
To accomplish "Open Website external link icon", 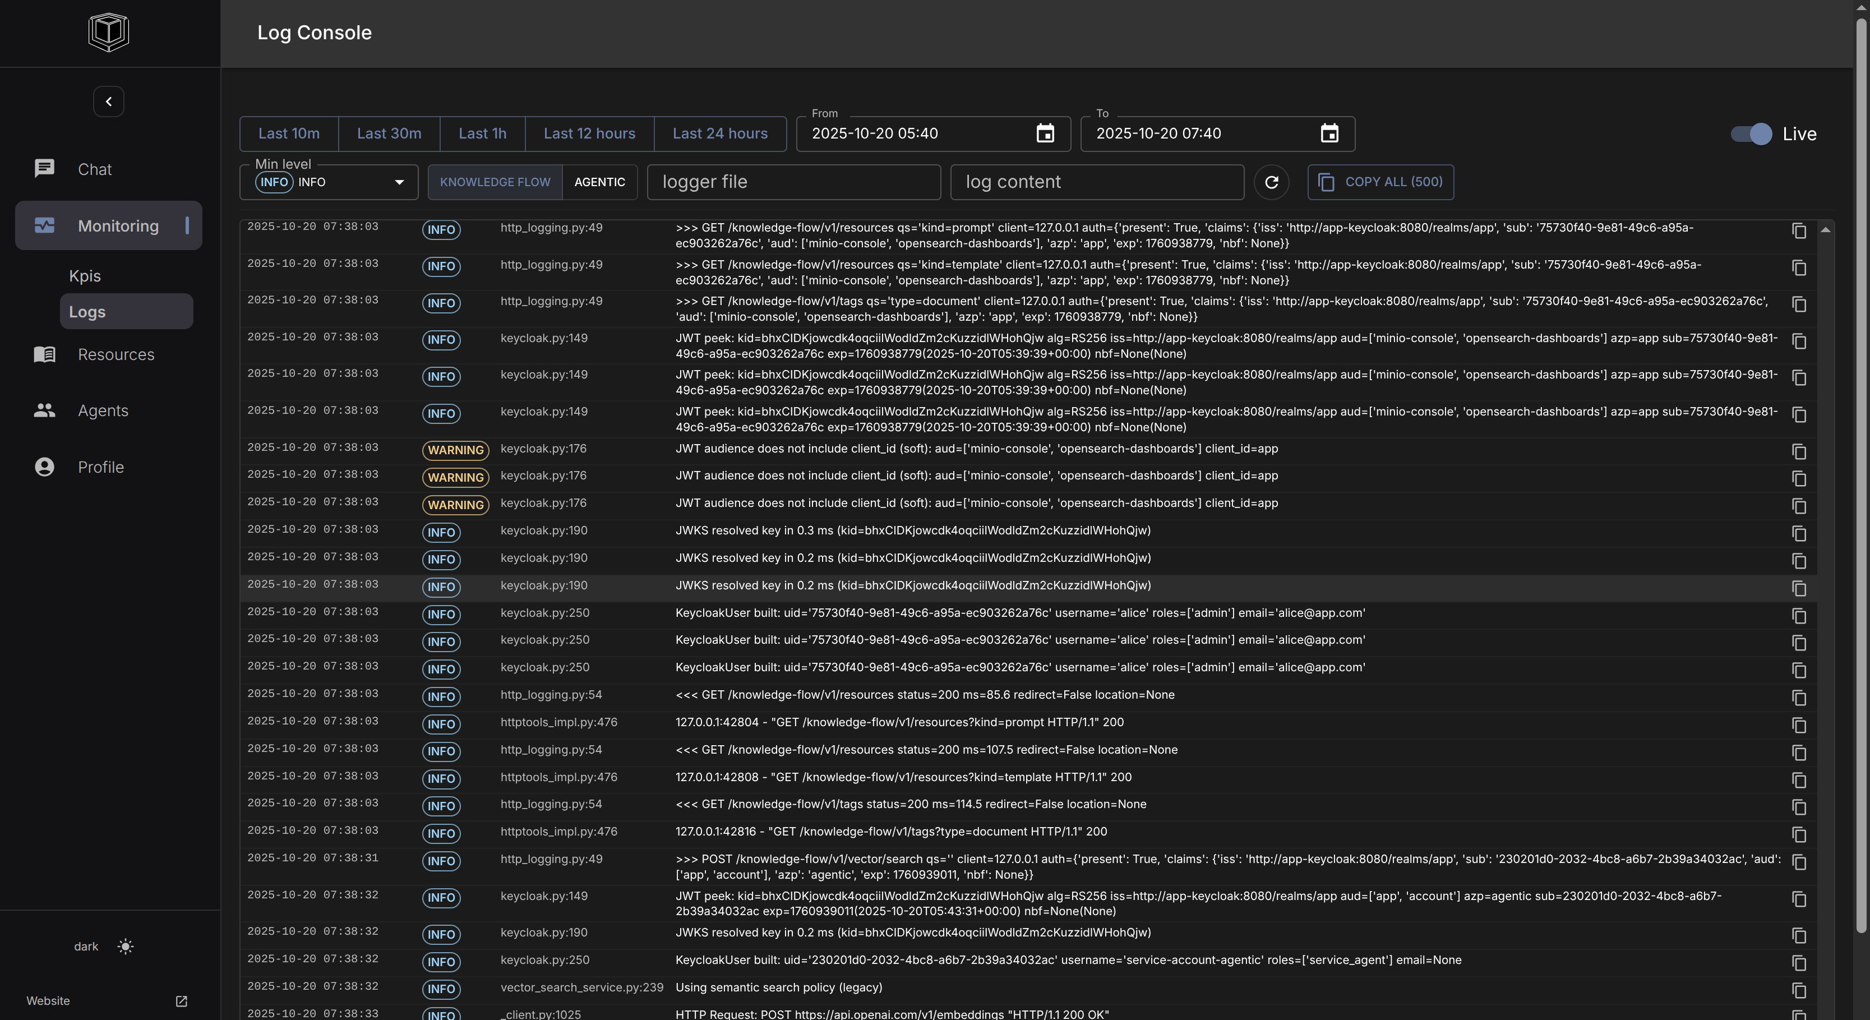I will 182,1001.
